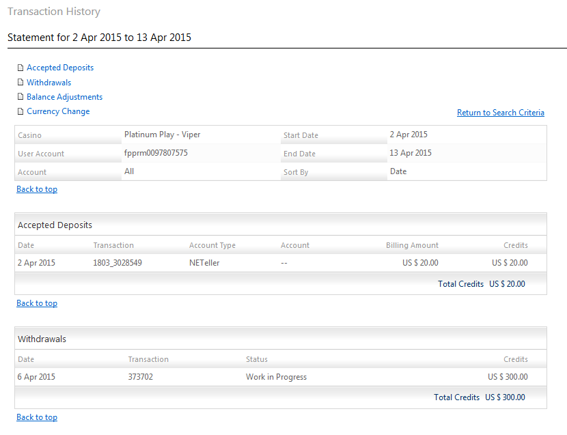Image resolution: width=567 pixels, height=435 pixels.
Task: Click the 'Billing Amount' column header
Action: pos(412,245)
